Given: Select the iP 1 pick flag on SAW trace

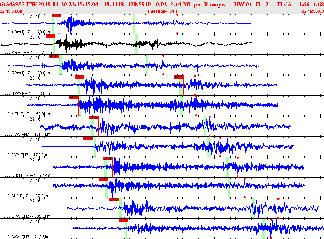Looking at the screenshot, I should point(124,220).
